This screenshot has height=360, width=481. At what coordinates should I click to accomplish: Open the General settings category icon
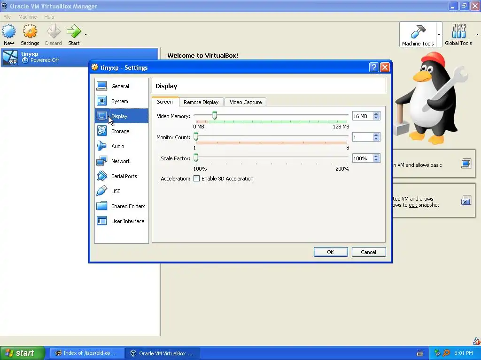pos(101,86)
